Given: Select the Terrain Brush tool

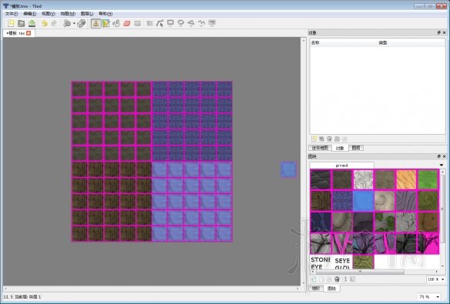Looking at the screenshot, I should coord(106,23).
